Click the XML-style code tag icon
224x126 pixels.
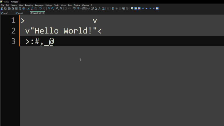click(89, 8)
